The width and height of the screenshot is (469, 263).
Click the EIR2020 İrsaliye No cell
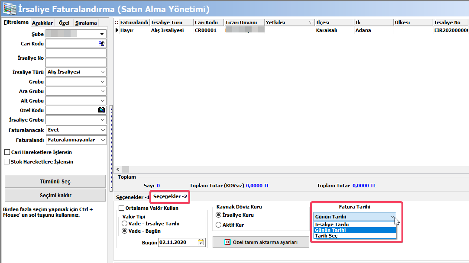(x=451, y=30)
